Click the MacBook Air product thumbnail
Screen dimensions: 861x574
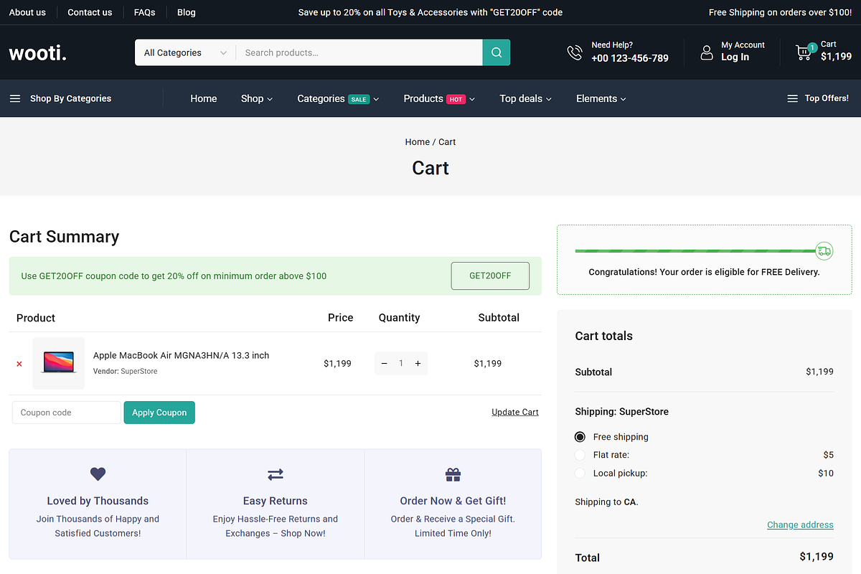[59, 364]
